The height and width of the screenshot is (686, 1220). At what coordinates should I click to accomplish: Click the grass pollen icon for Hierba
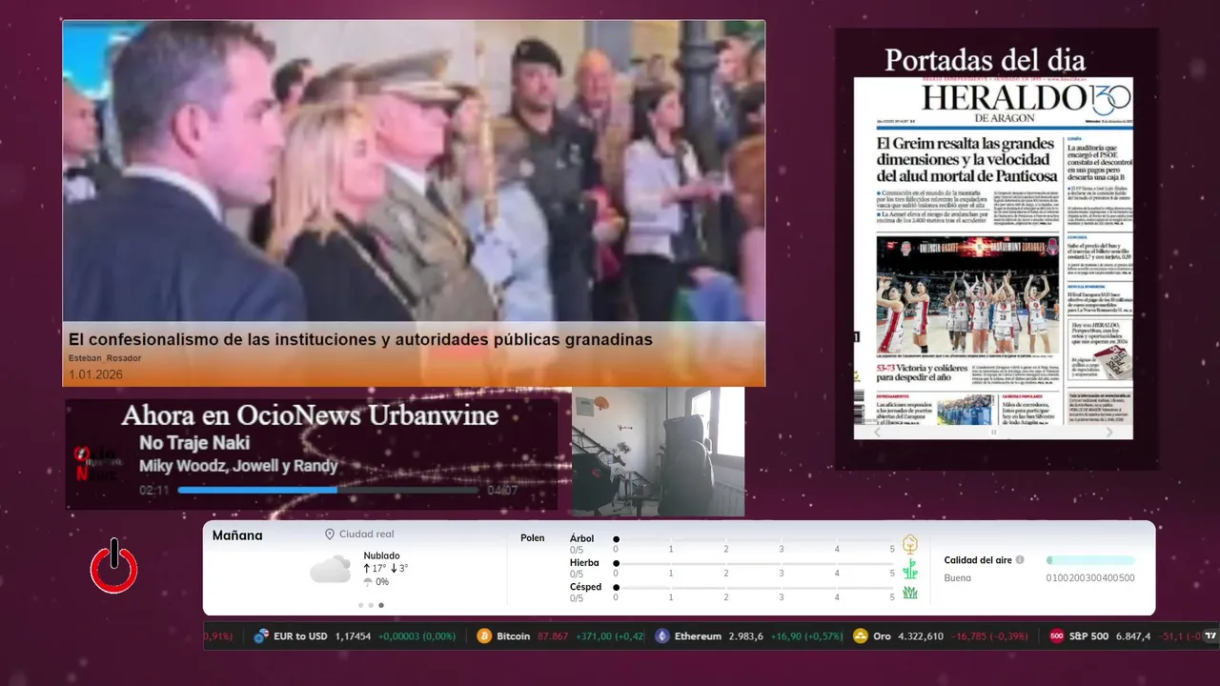pos(910,569)
